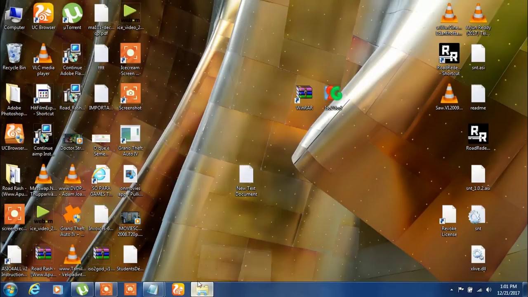Select HitFilmExp... Shortcut icon

click(x=43, y=100)
